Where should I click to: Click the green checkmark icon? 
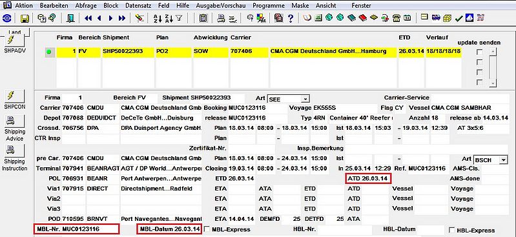pos(459,18)
